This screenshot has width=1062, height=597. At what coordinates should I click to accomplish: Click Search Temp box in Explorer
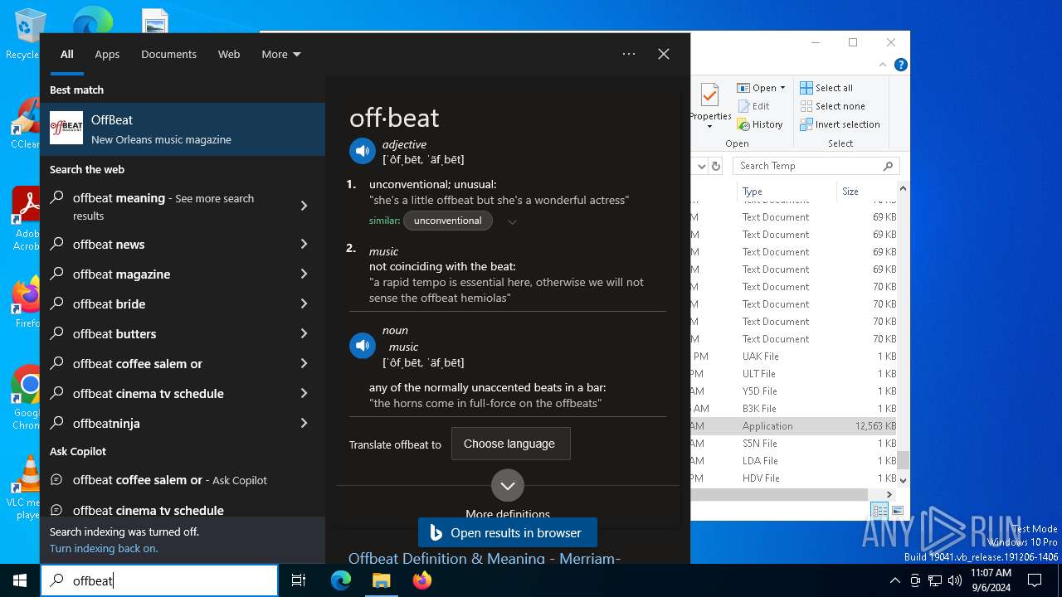[x=816, y=166]
